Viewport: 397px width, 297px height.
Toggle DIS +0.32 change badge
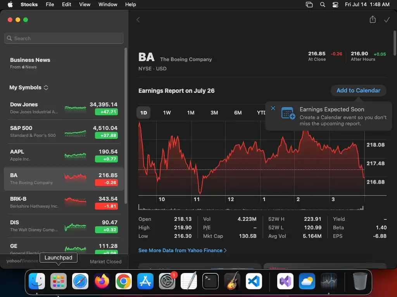[106, 230]
